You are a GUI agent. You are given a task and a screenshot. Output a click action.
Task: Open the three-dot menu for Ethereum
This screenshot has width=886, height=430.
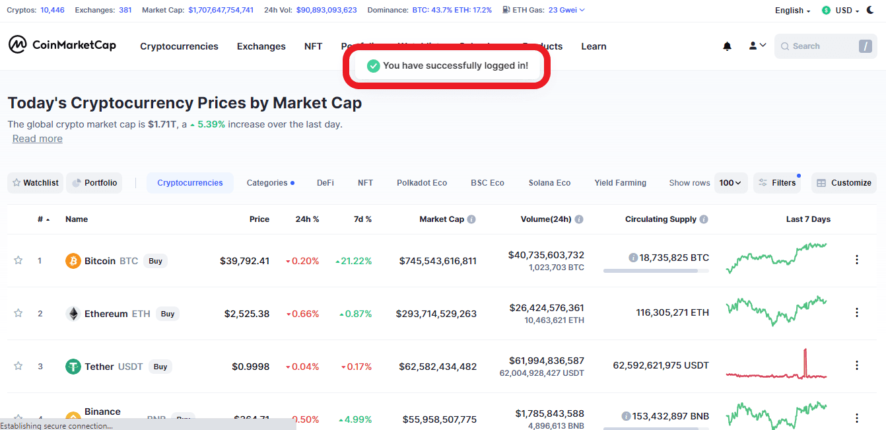click(x=857, y=312)
